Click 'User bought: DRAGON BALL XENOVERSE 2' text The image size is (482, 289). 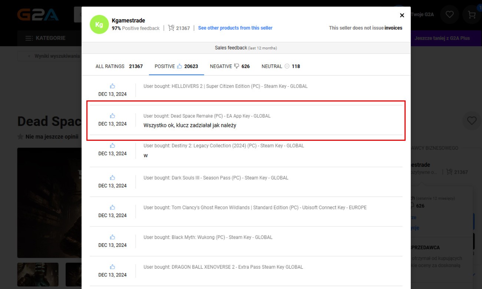223,267
